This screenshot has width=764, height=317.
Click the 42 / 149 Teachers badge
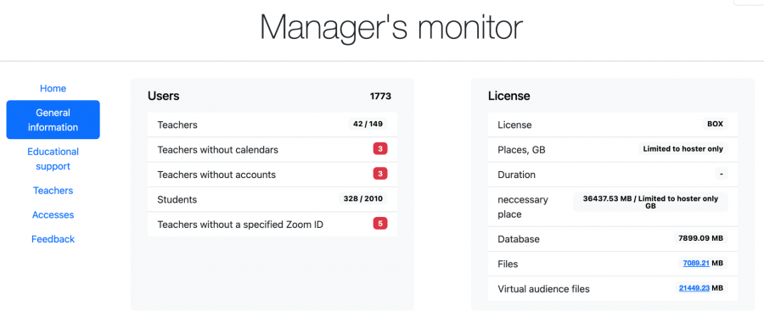tap(368, 124)
